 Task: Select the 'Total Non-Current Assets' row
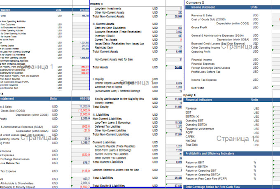[108, 16]
